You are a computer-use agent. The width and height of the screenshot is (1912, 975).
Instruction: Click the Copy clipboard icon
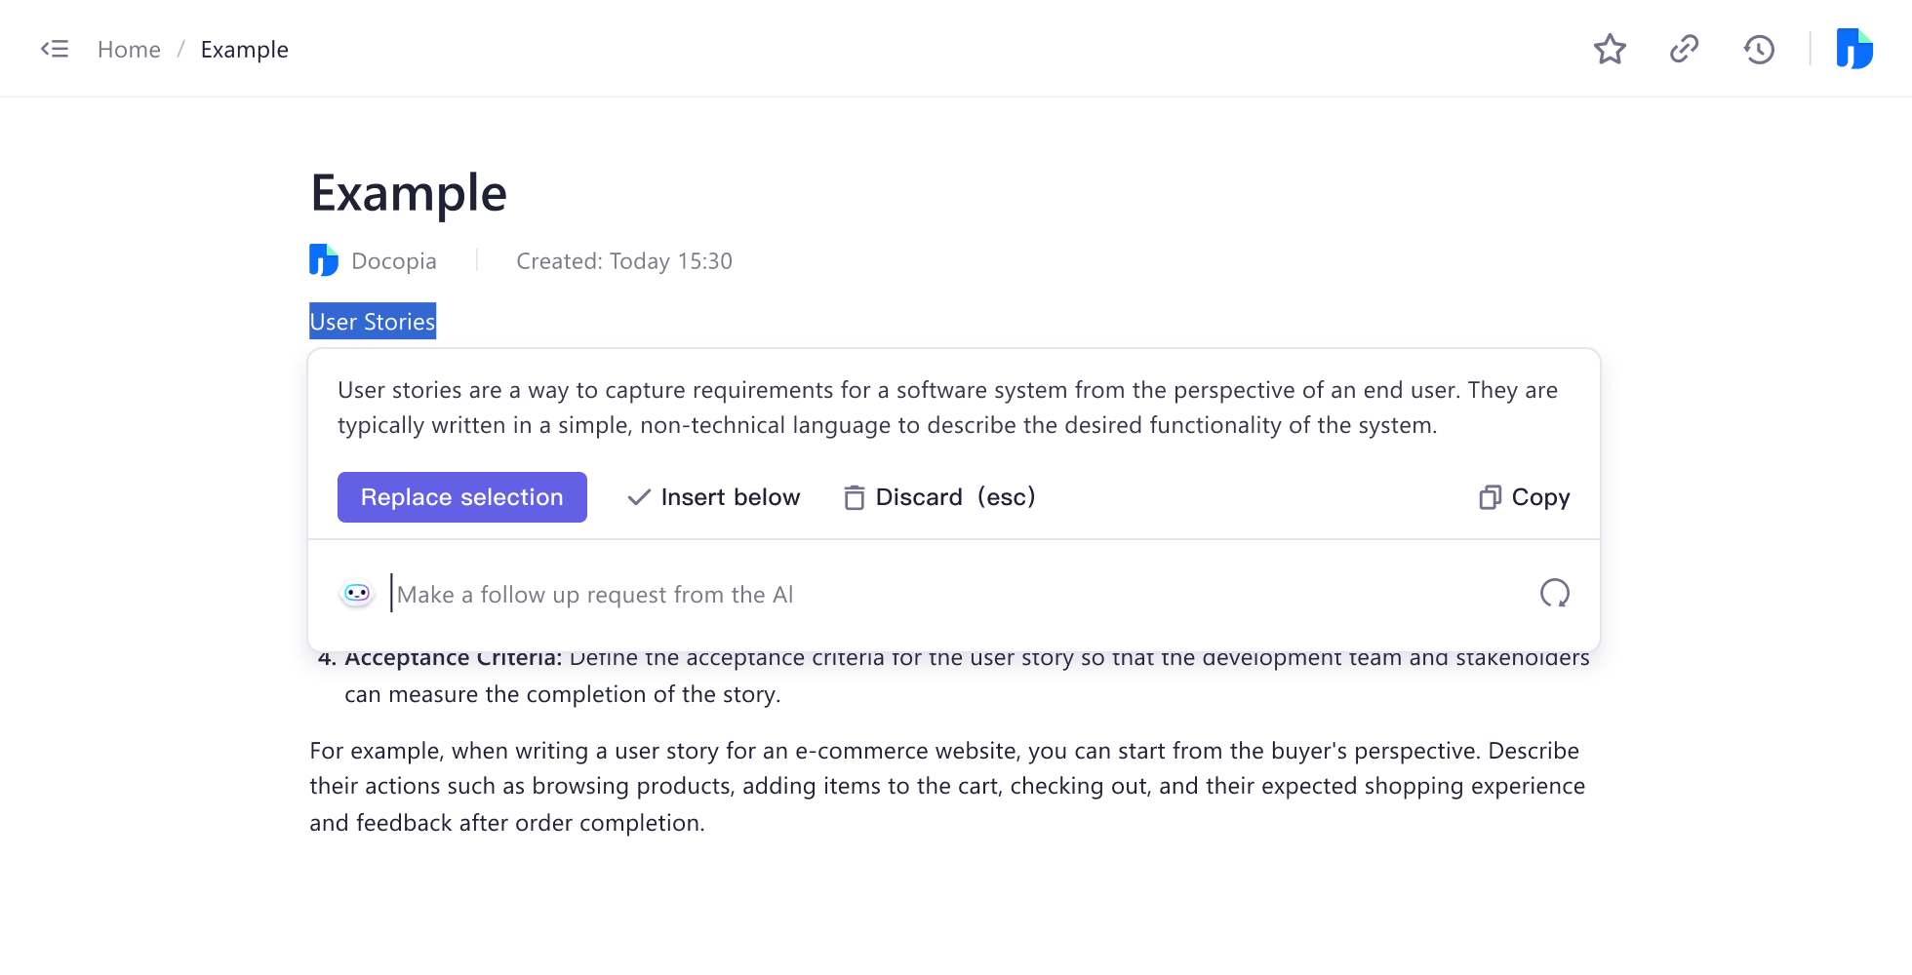[x=1490, y=497]
